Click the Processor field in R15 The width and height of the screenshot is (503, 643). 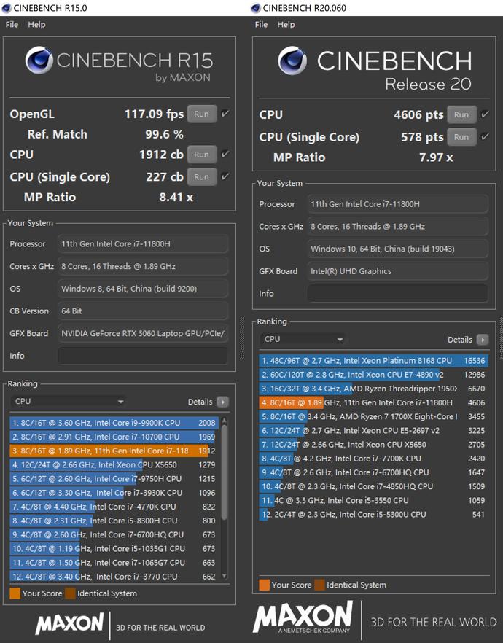tap(143, 243)
